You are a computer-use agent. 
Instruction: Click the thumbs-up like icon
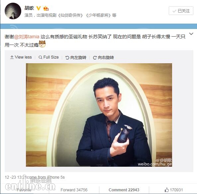pos(166,190)
